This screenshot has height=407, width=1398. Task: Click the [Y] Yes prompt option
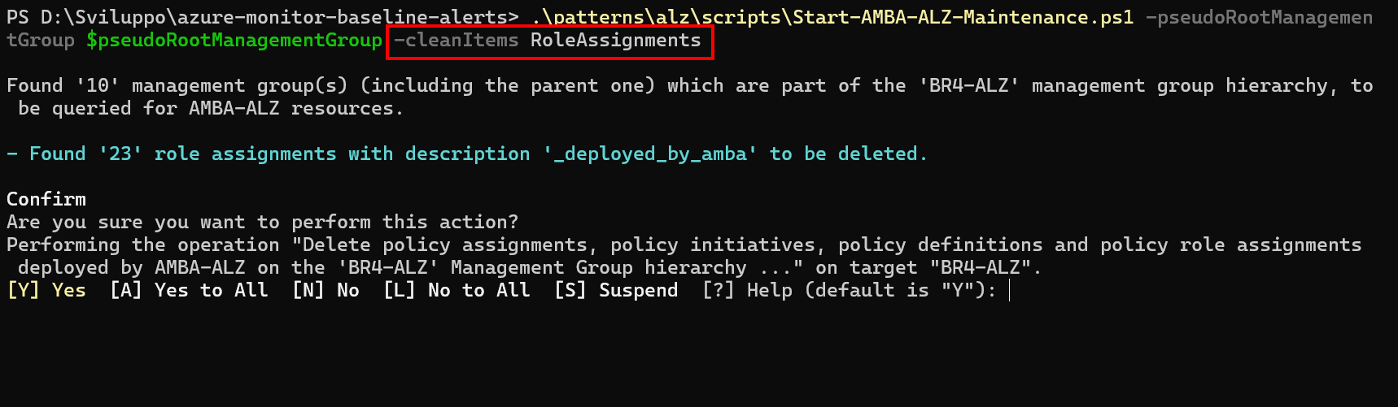click(x=46, y=291)
